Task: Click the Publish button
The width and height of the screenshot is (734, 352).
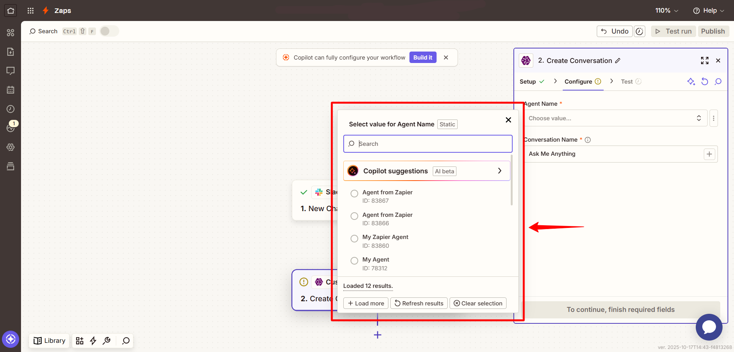Action: coord(713,31)
